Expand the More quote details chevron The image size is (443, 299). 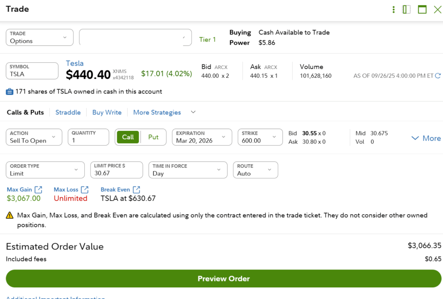426,138
